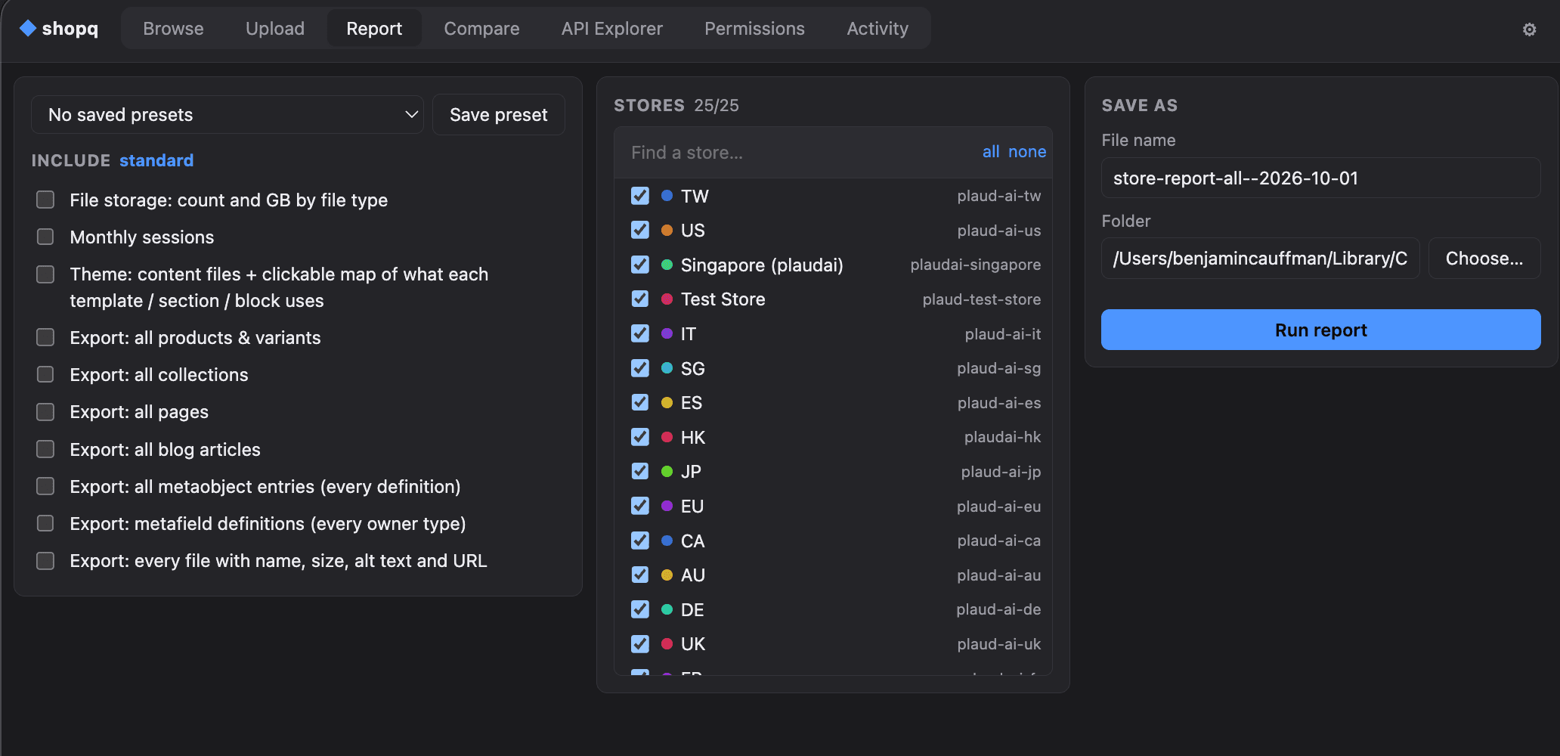This screenshot has height=756, width=1560.
Task: Deselect the Test Store checkbox
Action: [640, 299]
